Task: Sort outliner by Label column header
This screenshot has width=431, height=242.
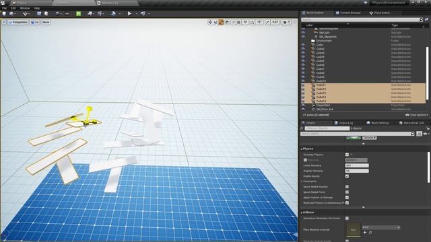Action: point(309,25)
